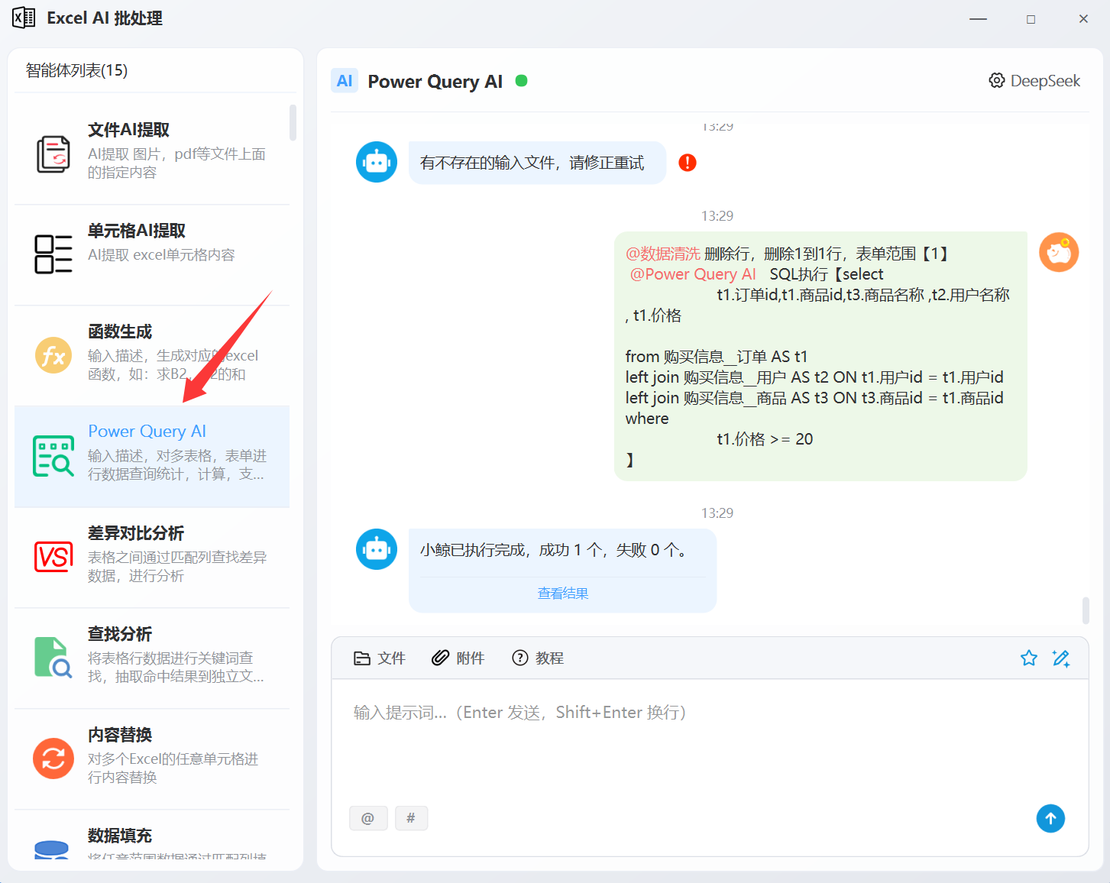The image size is (1110, 883).
Task: Open the 附件 attachment option
Action: (458, 658)
